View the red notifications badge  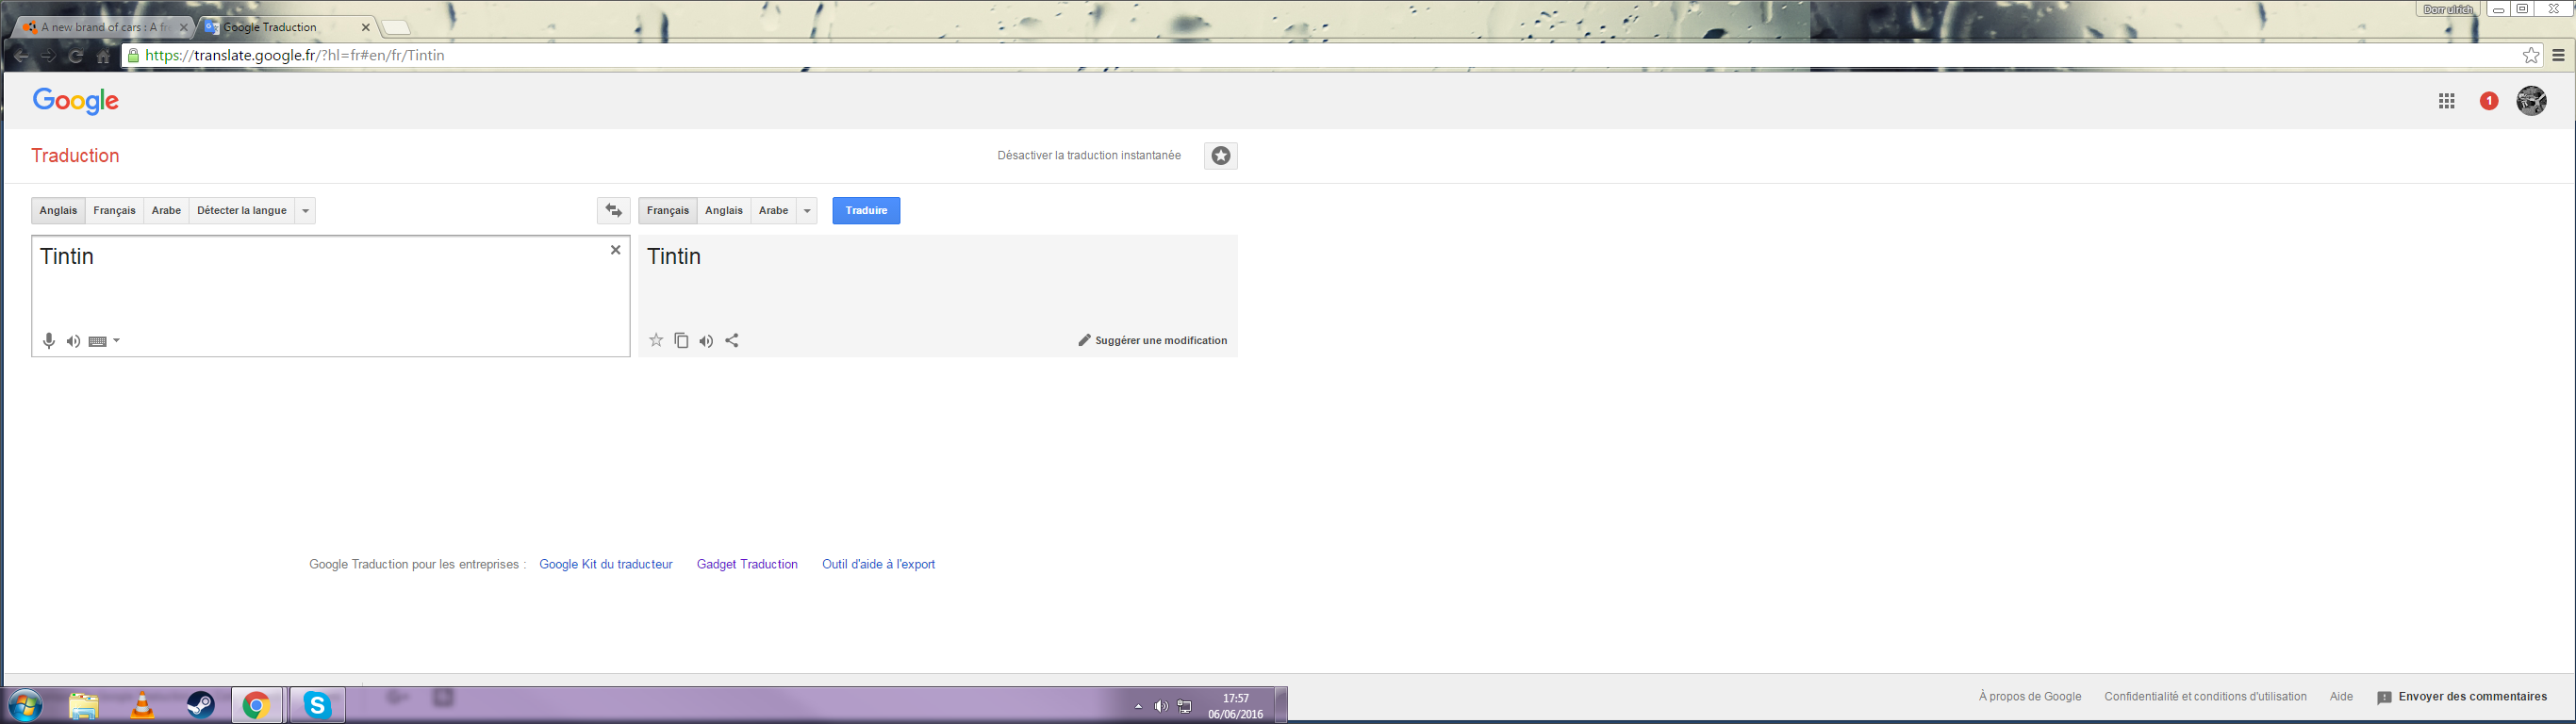click(x=2489, y=101)
